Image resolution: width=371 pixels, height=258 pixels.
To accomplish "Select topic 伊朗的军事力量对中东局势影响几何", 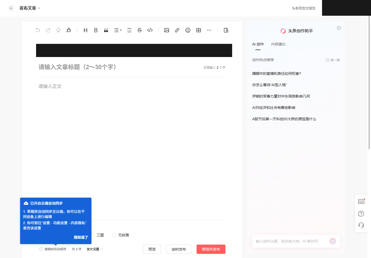I will 281,96.
